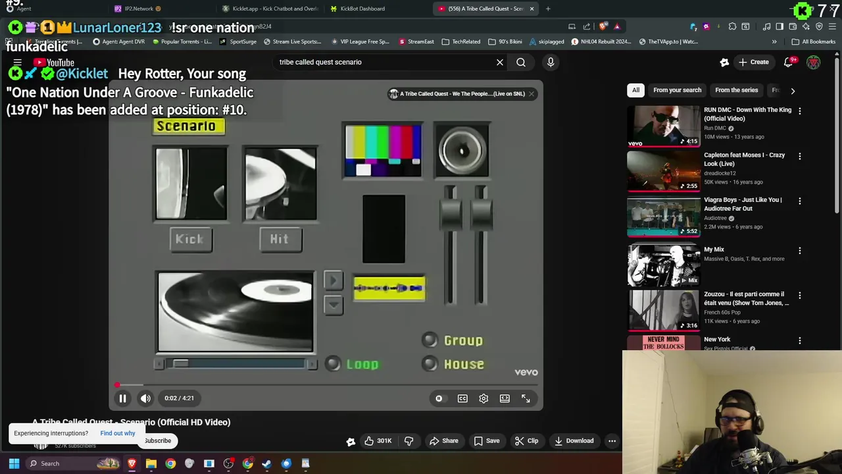The height and width of the screenshot is (474, 842).
Task: Clip a segment of the video
Action: point(527,441)
